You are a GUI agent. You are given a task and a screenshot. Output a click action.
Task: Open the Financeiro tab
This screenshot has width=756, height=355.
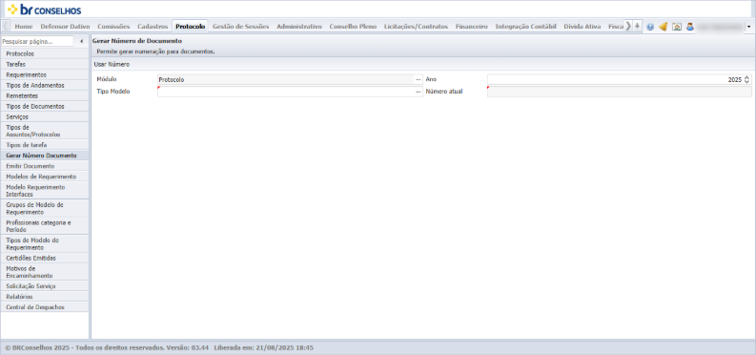coord(472,27)
